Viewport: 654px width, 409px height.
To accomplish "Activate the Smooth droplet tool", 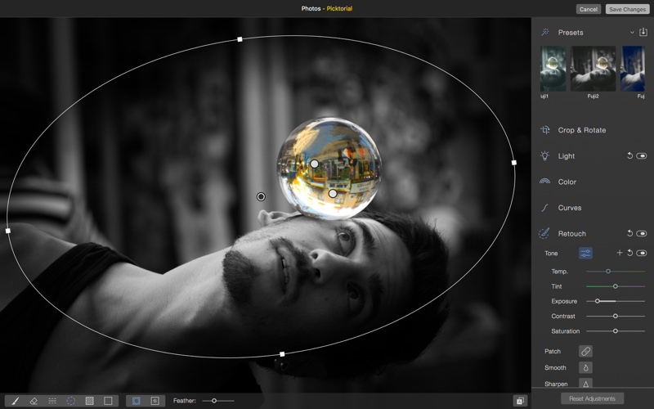I will [585, 367].
